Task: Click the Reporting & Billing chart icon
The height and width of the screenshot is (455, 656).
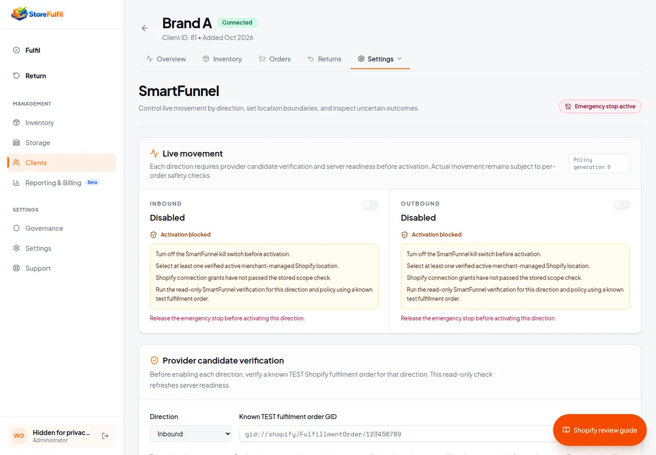Action: point(16,183)
